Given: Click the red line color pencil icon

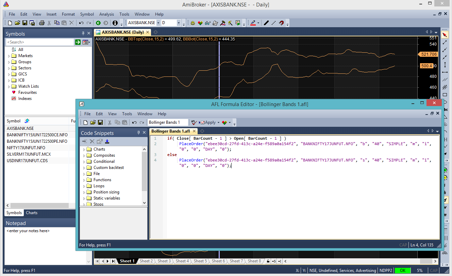Looking at the screenshot, I should [x=253, y=23].
